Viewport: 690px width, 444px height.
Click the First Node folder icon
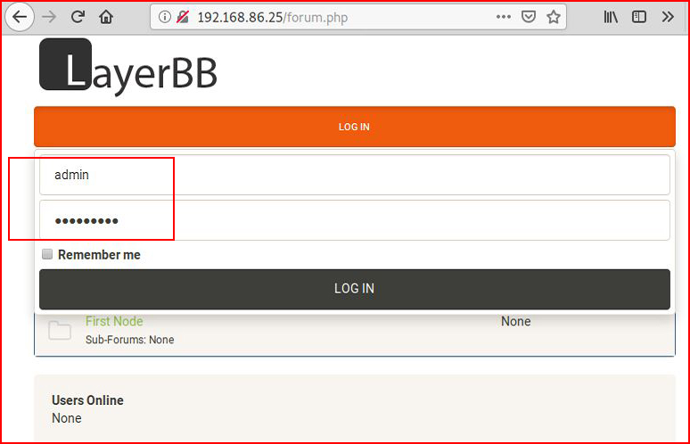(60, 330)
